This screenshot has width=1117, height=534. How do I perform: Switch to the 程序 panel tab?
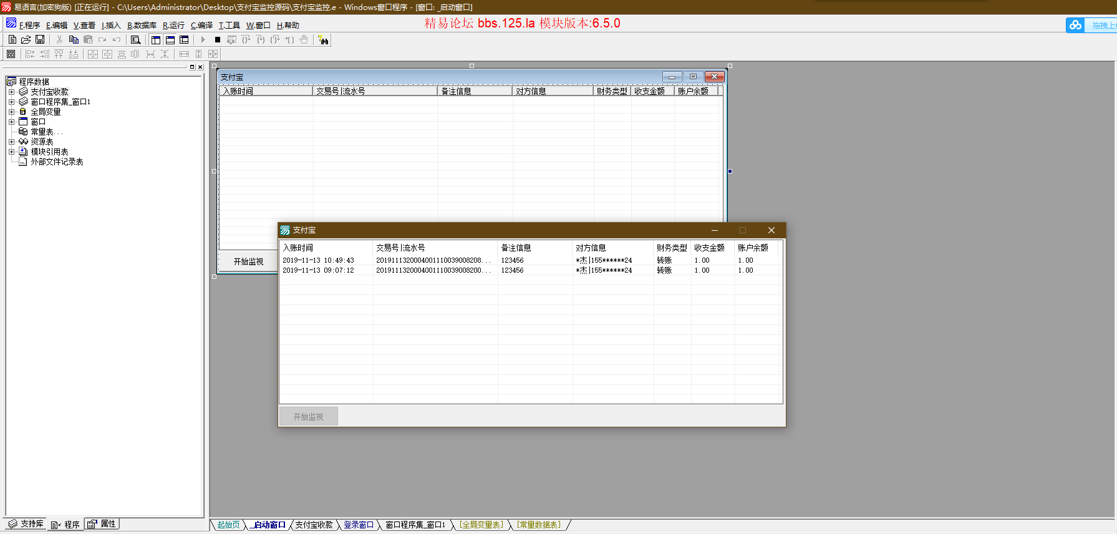65,524
